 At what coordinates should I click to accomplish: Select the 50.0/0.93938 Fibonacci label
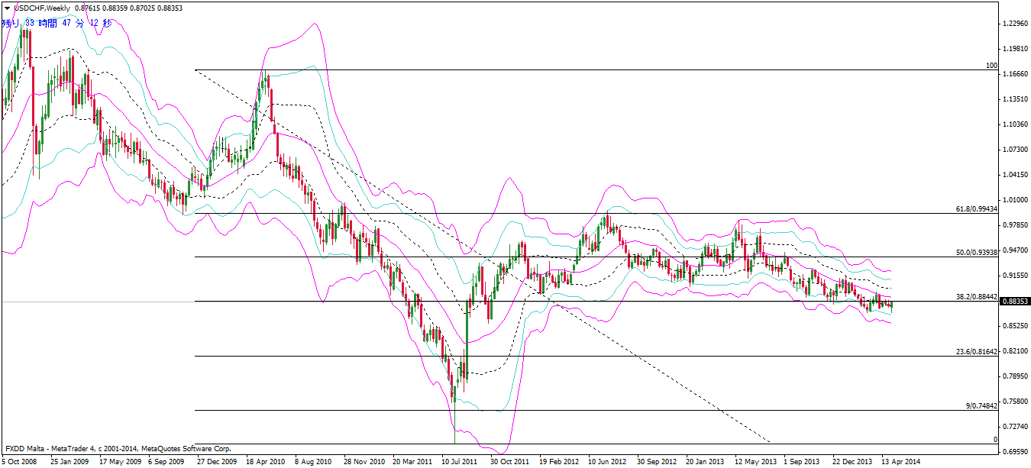coord(977,252)
